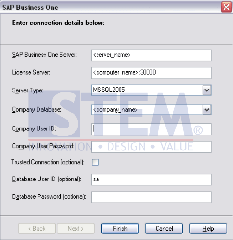Image resolution: width=233 pixels, height=240 pixels.
Task: Close the SAP Business One dialog
Action: pos(226,7)
